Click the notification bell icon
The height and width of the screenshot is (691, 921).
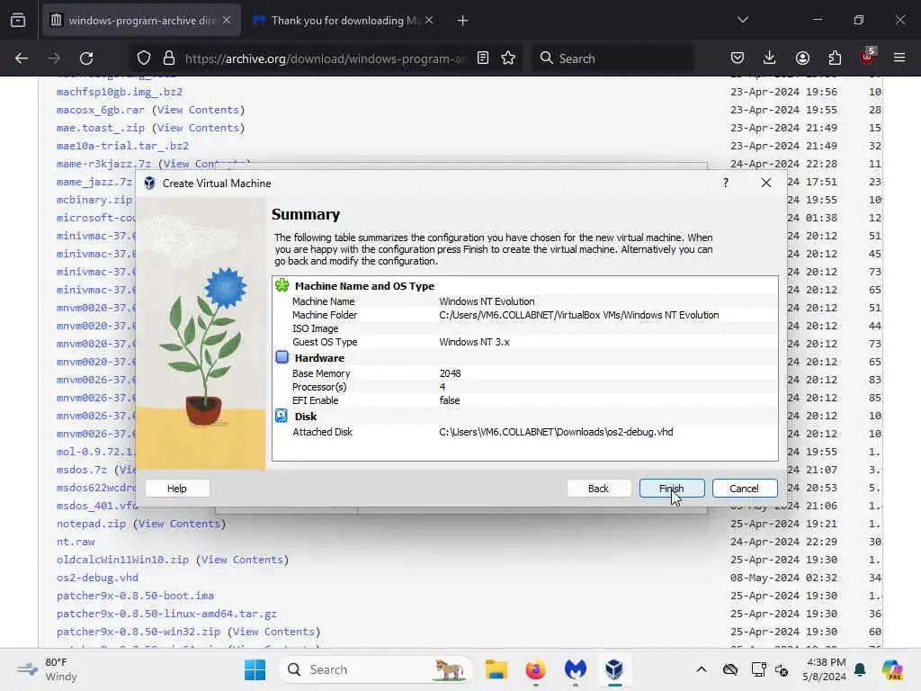click(x=860, y=669)
